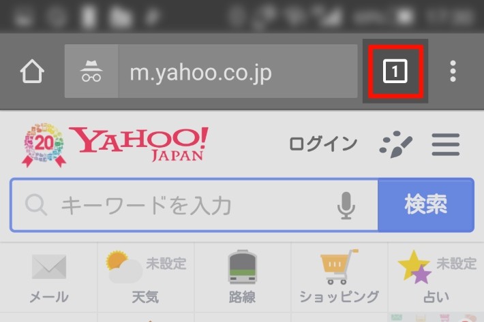484x322 pixels.
Task: Open the browser three-dot overflow menu
Action: (453, 71)
